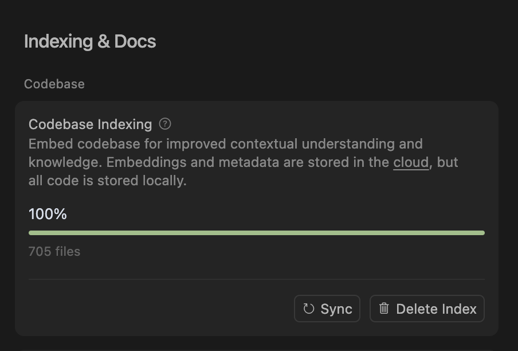Click the green indexing progress bar
518x351 pixels.
tap(257, 233)
